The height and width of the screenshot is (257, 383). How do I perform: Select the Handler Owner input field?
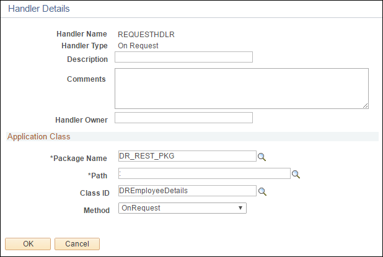pos(183,118)
